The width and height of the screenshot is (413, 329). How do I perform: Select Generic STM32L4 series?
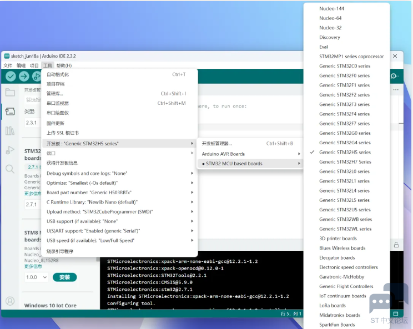pyautogui.click(x=346, y=190)
